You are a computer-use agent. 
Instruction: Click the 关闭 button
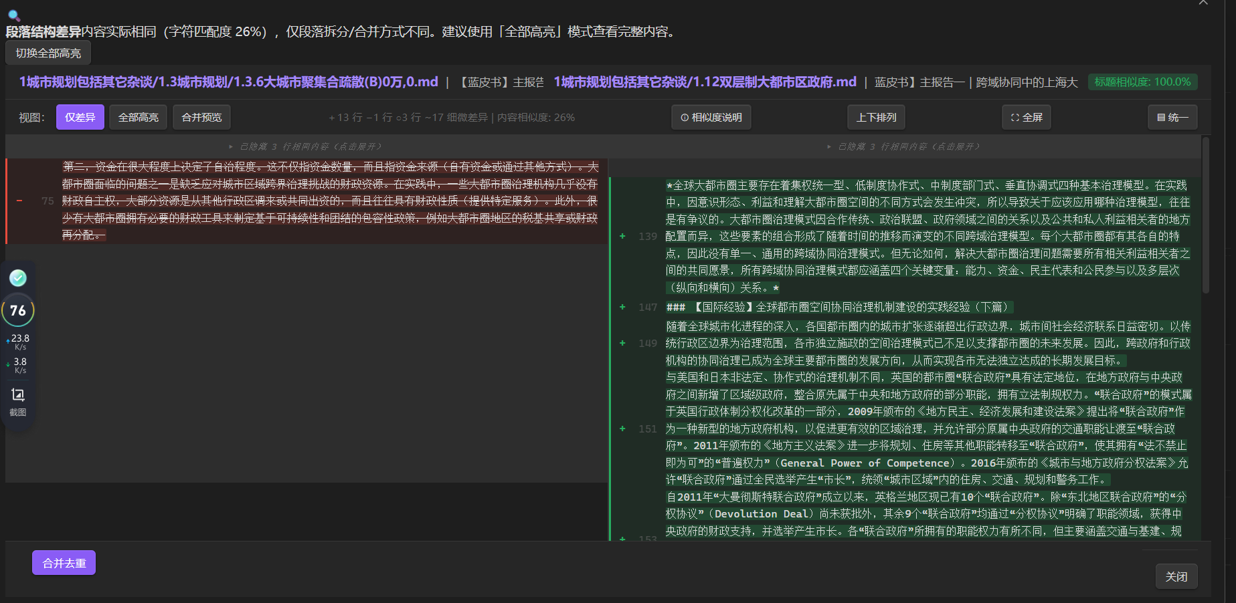pos(1176,576)
